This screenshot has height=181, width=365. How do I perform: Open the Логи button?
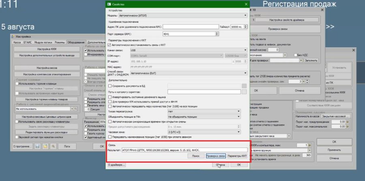tap(67, 147)
